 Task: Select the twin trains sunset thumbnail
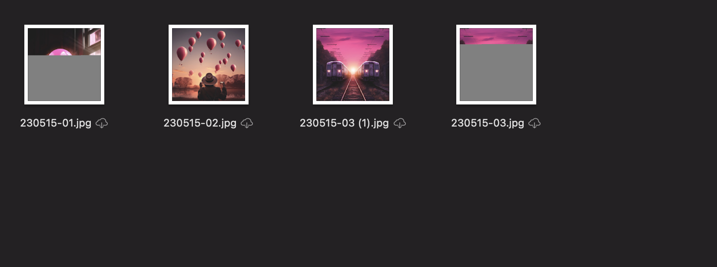point(353,65)
